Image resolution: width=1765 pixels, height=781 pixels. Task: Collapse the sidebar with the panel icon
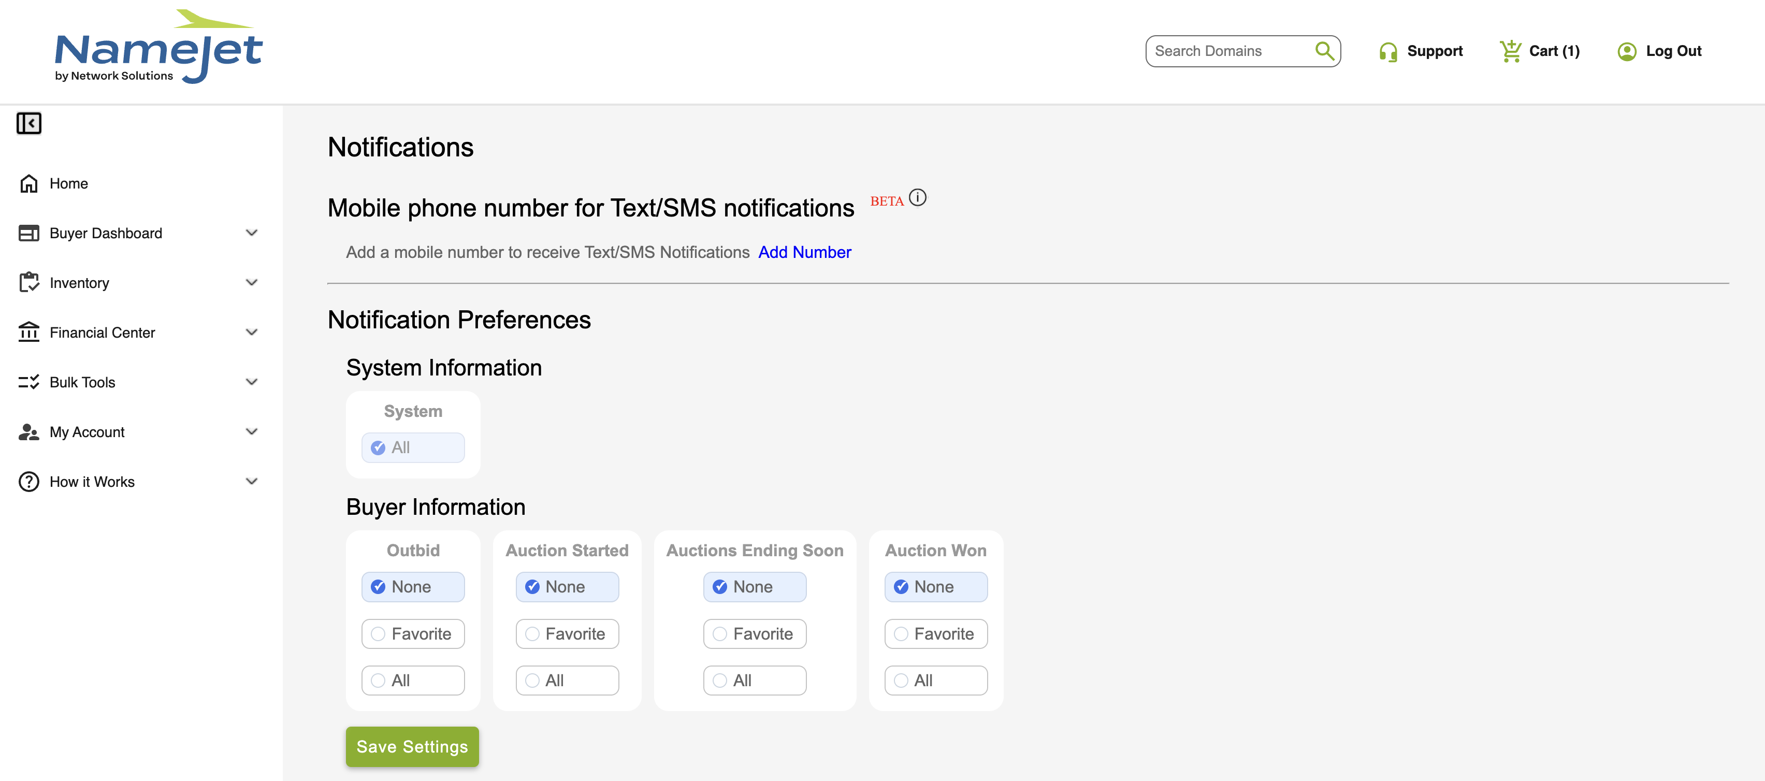tap(29, 123)
